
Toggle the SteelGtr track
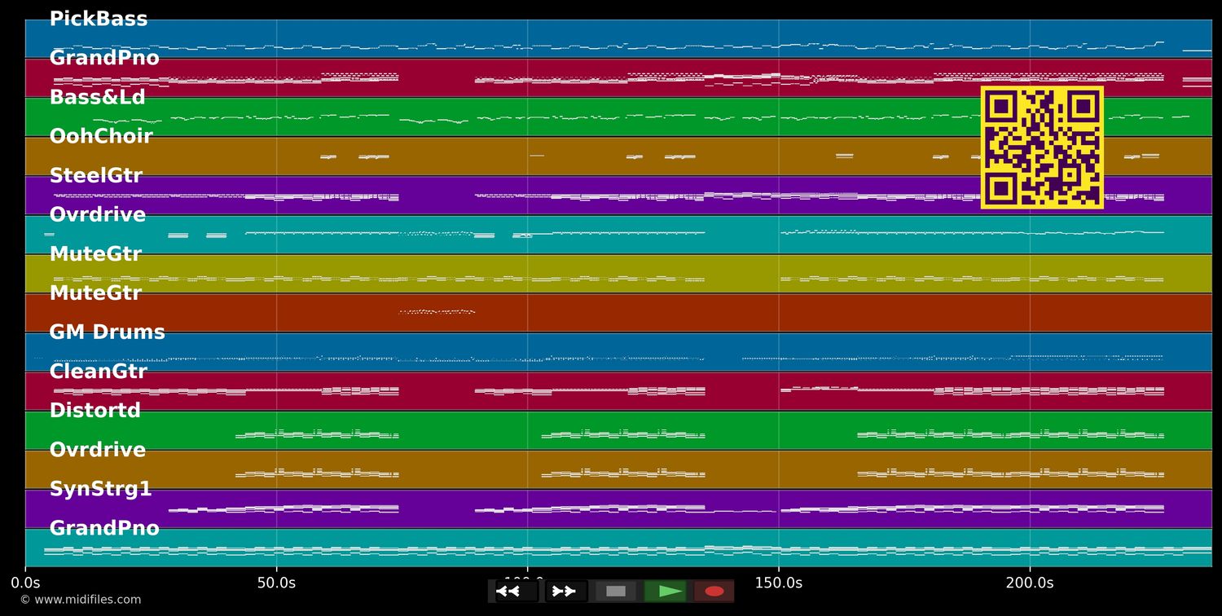coord(96,175)
